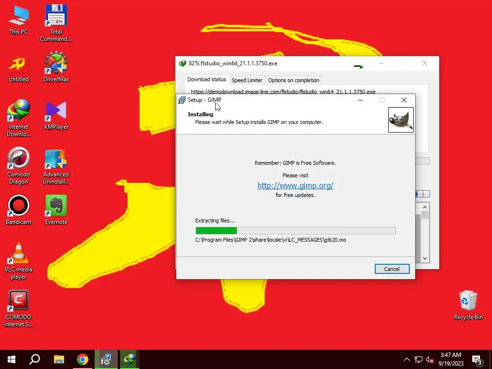Launch KMPlayer desktop shortcut
Viewport: 492px width, 369px height.
[x=56, y=115]
